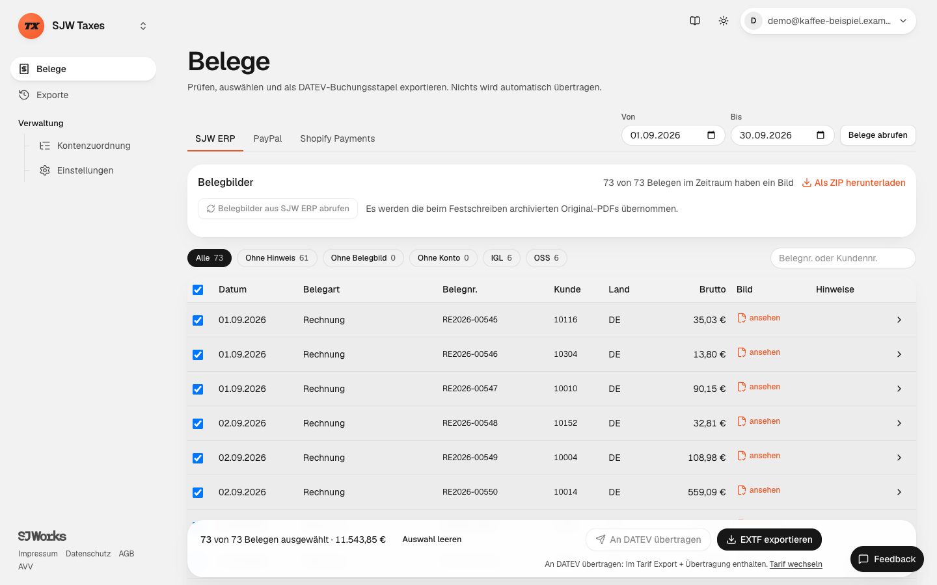
Task: Click the document icon for RE2026-00545
Action: (x=742, y=318)
